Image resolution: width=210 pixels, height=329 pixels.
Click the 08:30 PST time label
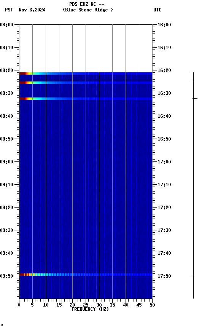tap(6, 93)
